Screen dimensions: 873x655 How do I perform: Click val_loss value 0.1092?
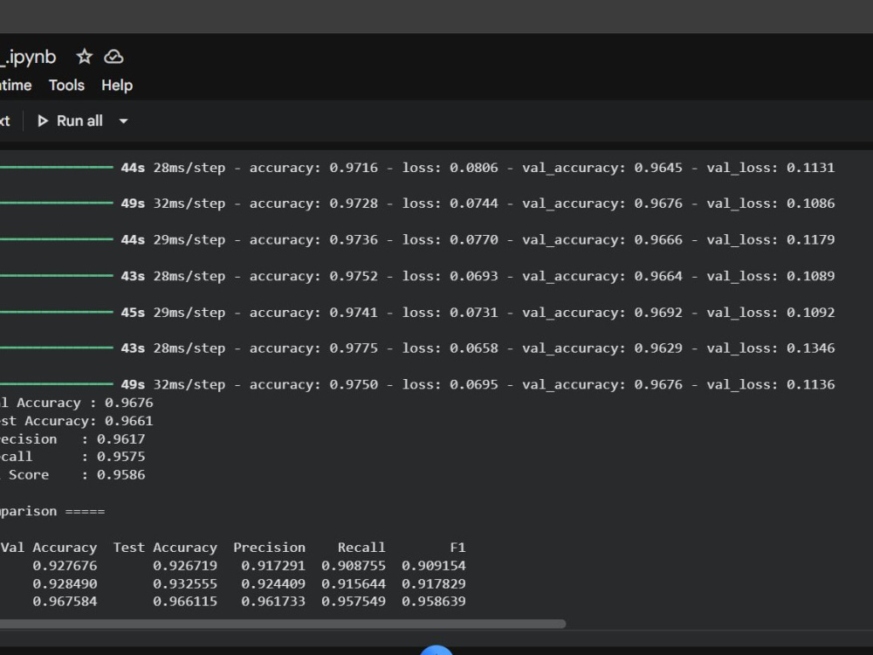coord(810,313)
